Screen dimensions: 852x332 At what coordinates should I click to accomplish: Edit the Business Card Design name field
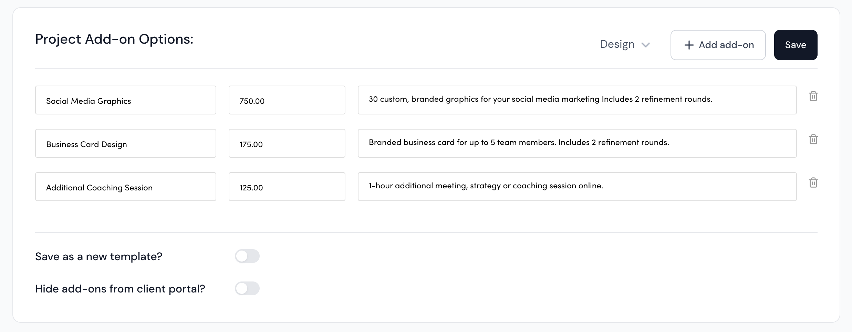tap(125, 144)
